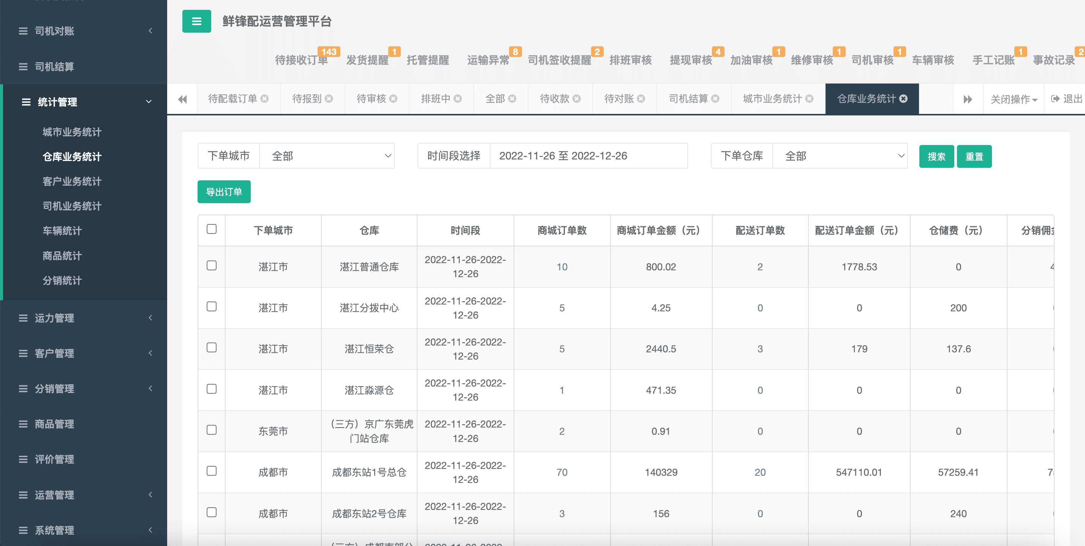
Task: Click menu icon beside 评价管理
Action: [23, 460]
